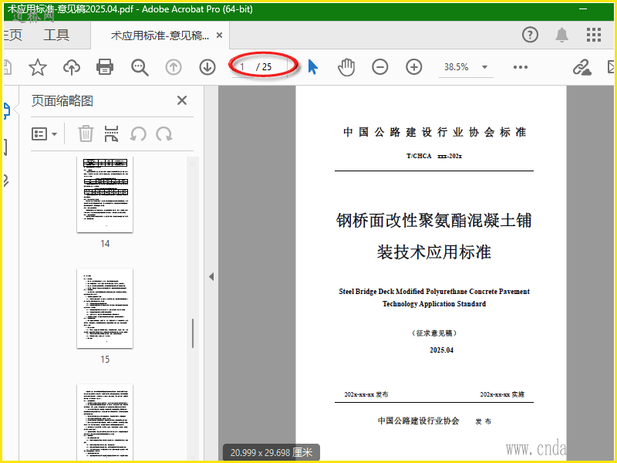Click the 38.5% zoom value field
617x463 pixels.
click(x=457, y=67)
